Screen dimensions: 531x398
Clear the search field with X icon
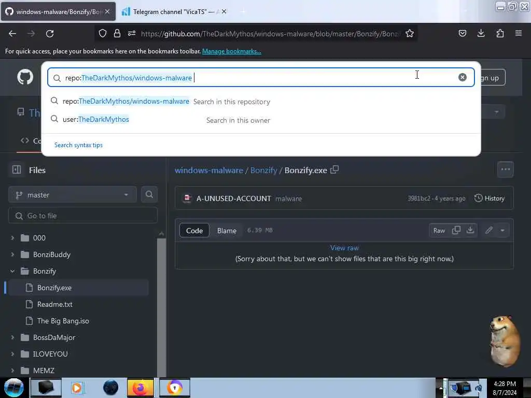(x=462, y=77)
